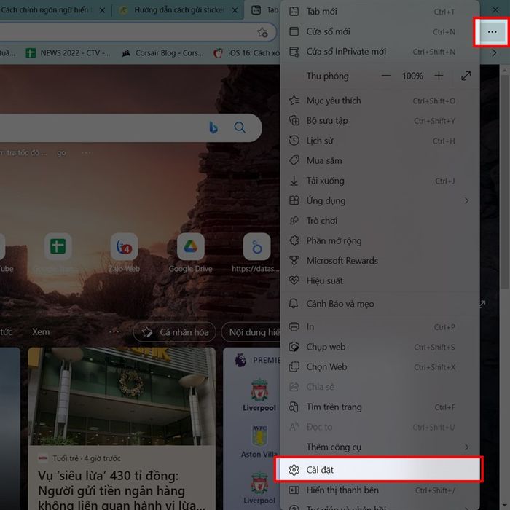
Task: Click the Cá nhân hóa button
Action: pos(176,332)
